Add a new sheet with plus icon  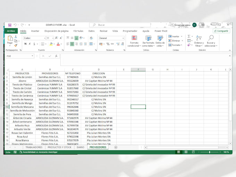tap(116, 147)
